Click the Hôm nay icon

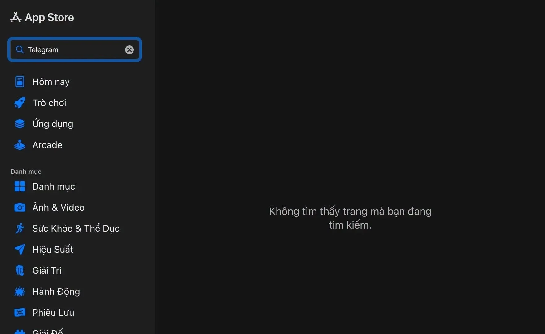point(20,82)
